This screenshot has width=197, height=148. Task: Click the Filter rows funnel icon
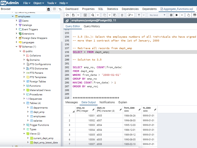139,15
